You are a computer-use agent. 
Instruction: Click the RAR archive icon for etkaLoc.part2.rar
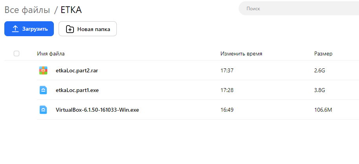coord(43,70)
